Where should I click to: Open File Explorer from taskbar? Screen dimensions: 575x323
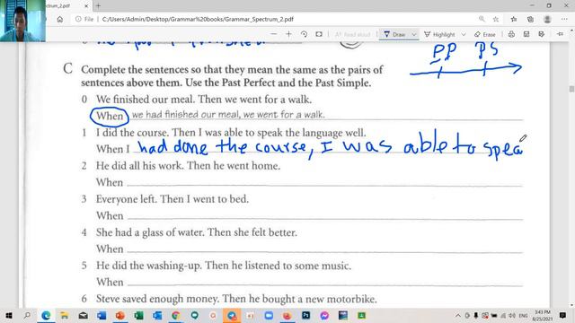65,315
